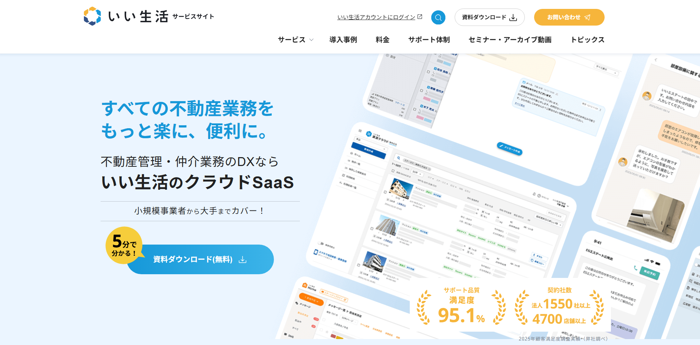Expand the サービス navigation dropdown
Screen dimensions: 700x345
(294, 40)
